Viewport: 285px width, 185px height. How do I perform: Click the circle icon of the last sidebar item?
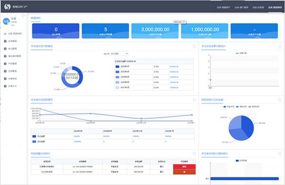tap(5, 86)
